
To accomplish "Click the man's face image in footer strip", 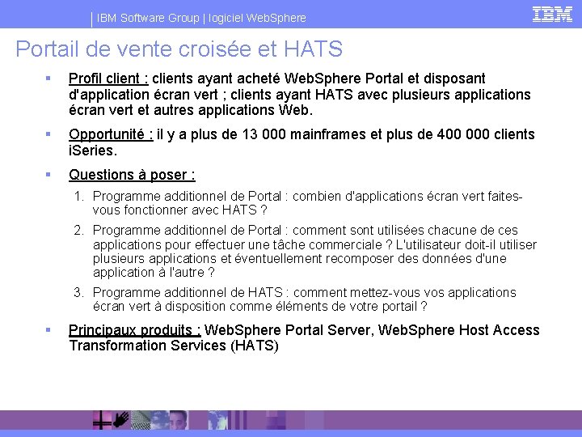I will (x=178, y=420).
